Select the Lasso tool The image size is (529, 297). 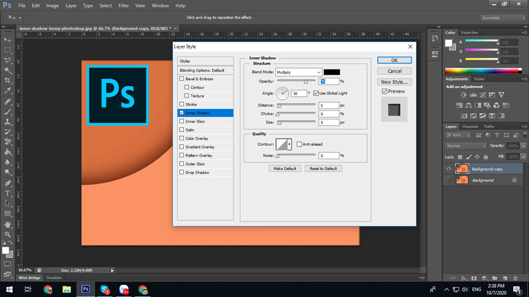click(x=8, y=60)
